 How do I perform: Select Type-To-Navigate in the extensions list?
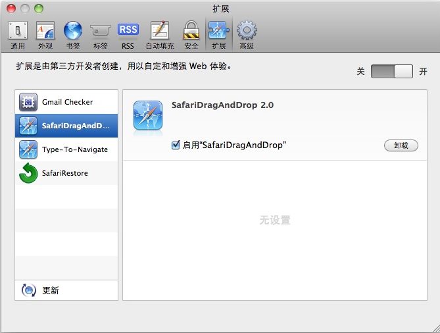pyautogui.click(x=66, y=149)
